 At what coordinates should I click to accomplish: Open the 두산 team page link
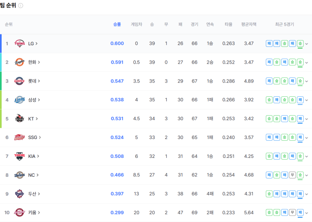coord(34,194)
